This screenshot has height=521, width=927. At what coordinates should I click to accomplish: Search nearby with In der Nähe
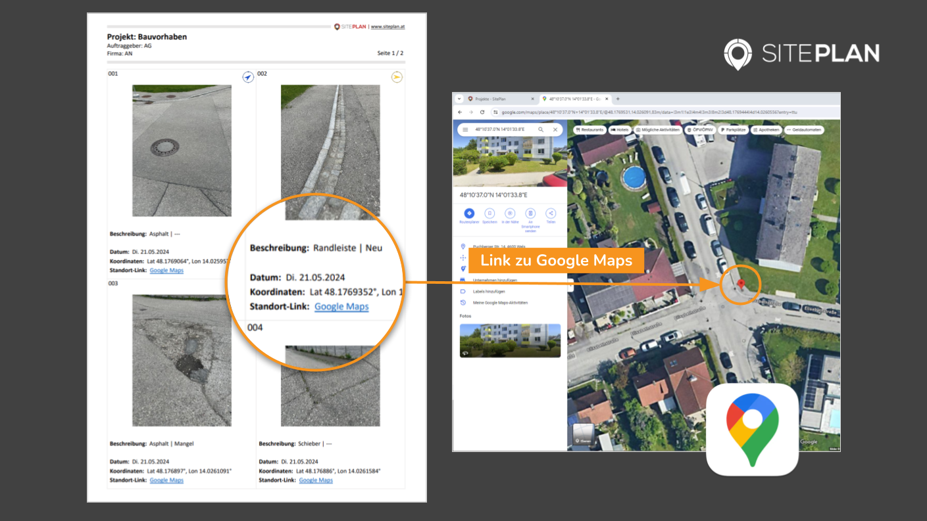point(510,214)
